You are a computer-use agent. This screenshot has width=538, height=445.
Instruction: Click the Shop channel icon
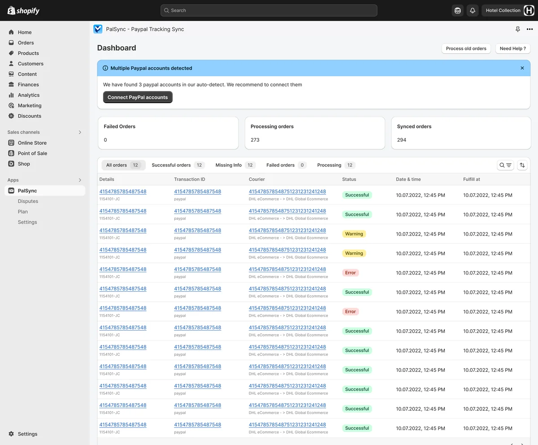[11, 164]
